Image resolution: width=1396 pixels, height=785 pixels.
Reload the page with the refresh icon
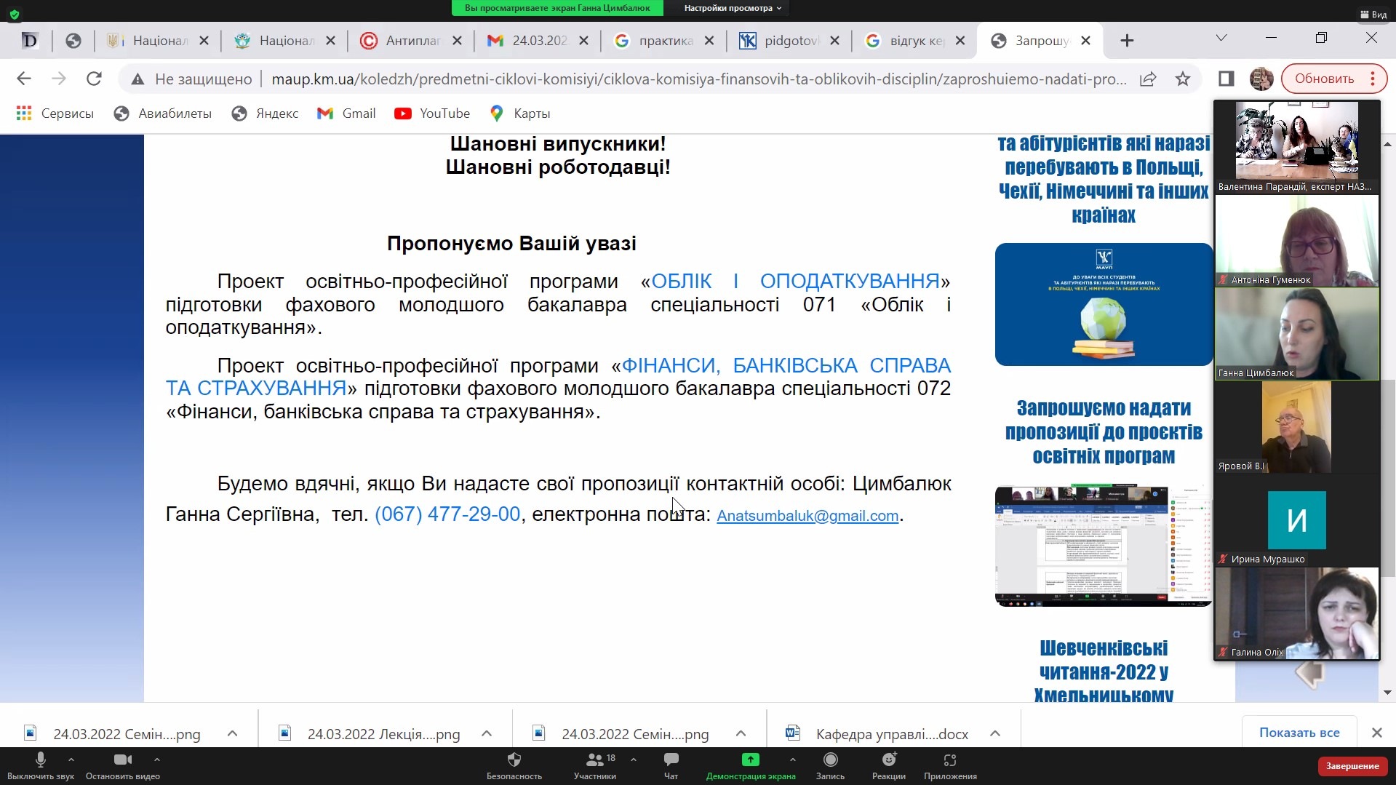point(94,79)
